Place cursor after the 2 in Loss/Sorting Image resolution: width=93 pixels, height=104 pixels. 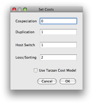click(x=43, y=57)
